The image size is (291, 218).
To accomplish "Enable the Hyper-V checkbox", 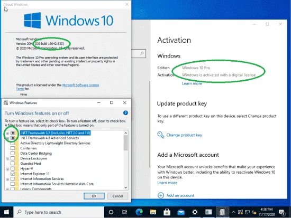I will click(13, 168).
